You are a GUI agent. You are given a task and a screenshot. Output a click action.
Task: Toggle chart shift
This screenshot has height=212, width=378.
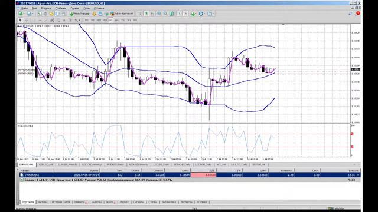[x=185, y=14]
